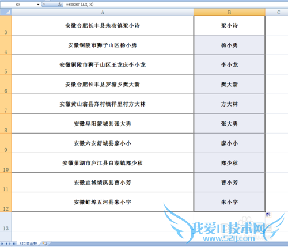This screenshot has width=288, height=247.
Task: Select cell 安徽巢湖市庐江县白湖镇郑少秋
Action: [103, 163]
